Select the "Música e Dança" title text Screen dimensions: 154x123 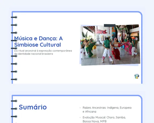(38, 42)
